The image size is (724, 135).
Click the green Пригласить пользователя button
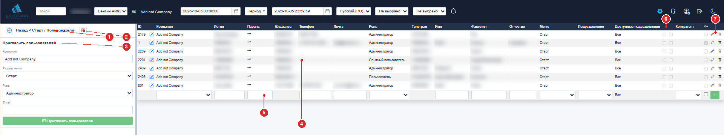(x=67, y=121)
